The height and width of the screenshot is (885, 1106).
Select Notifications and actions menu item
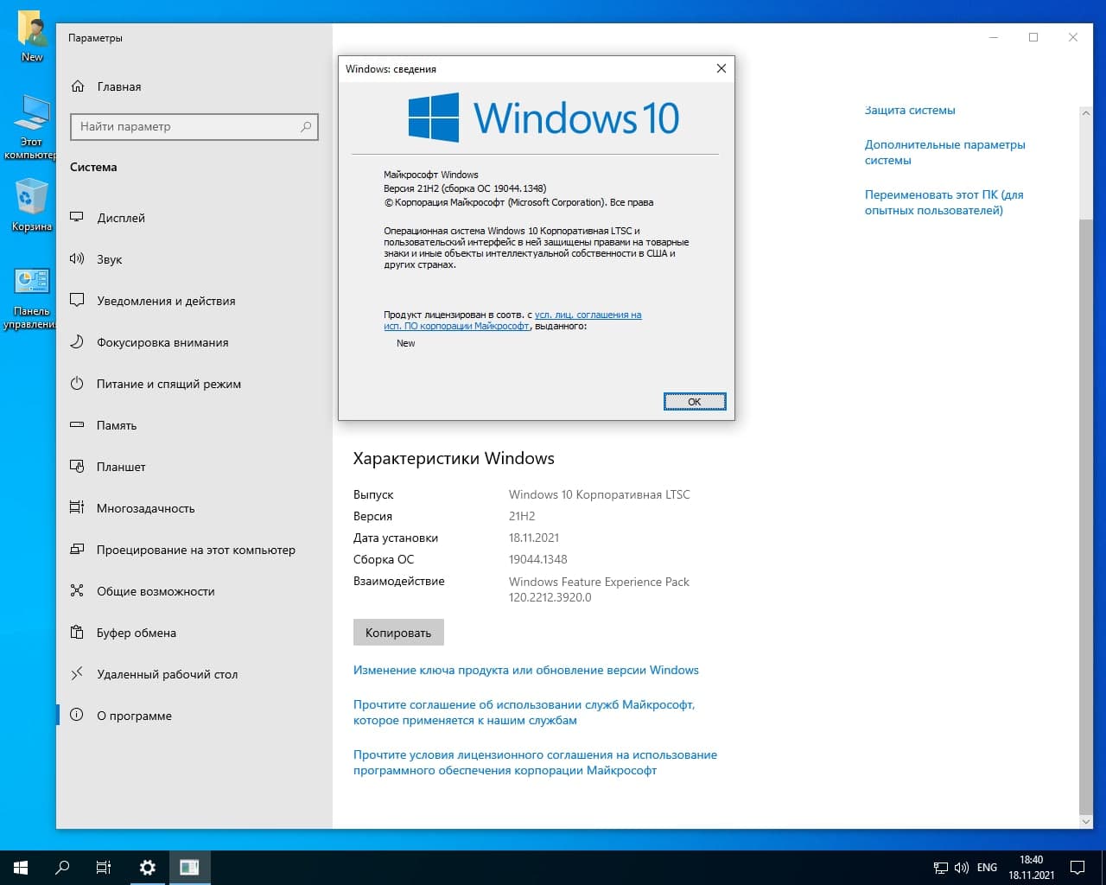pyautogui.click(x=166, y=301)
